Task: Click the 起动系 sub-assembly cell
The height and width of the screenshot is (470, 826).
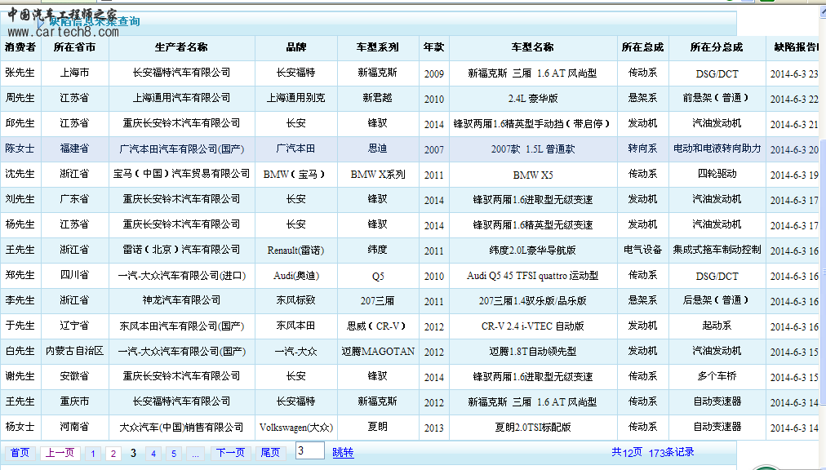Action: pos(717,326)
